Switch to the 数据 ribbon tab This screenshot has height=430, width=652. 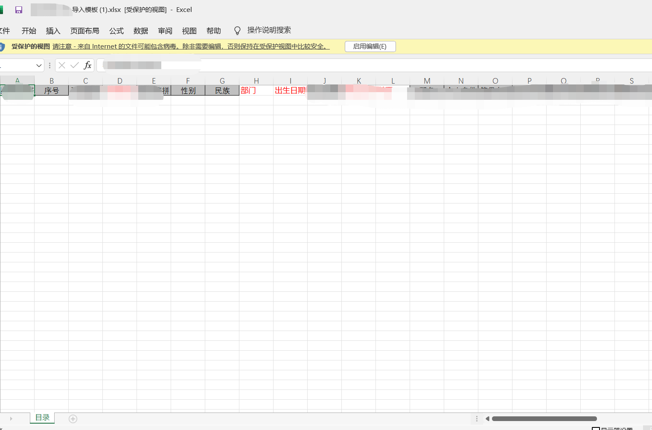click(x=140, y=31)
